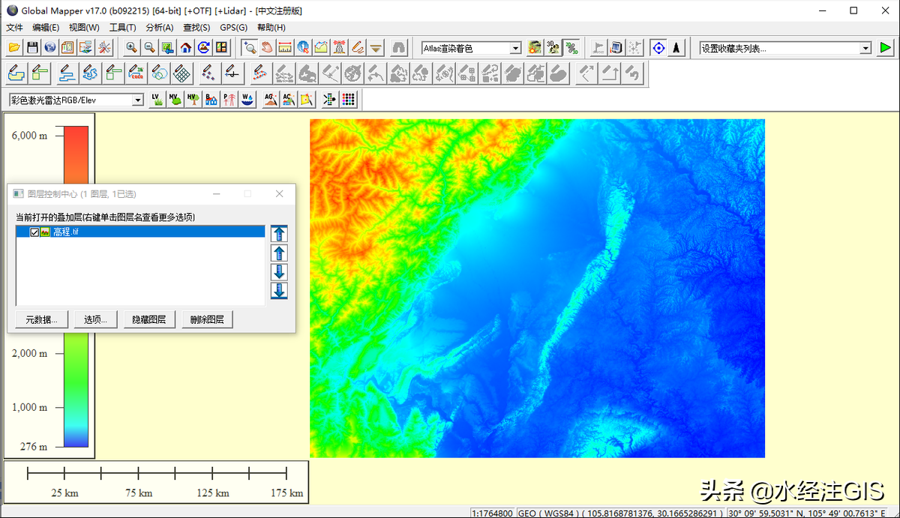
Task: Open a data file using folder icon
Action: pos(14,47)
